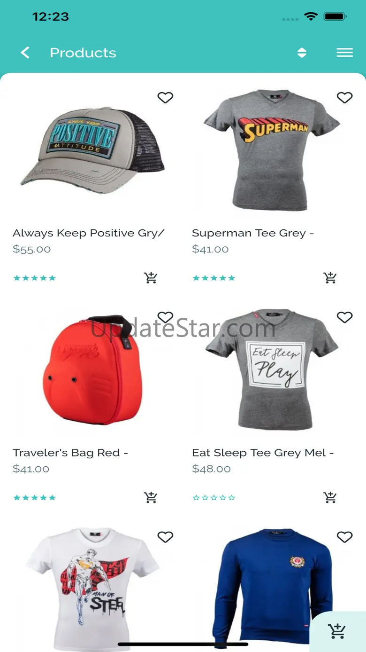Toggle favorite heart on Superman Tee Grey
366x652 pixels.
click(344, 97)
